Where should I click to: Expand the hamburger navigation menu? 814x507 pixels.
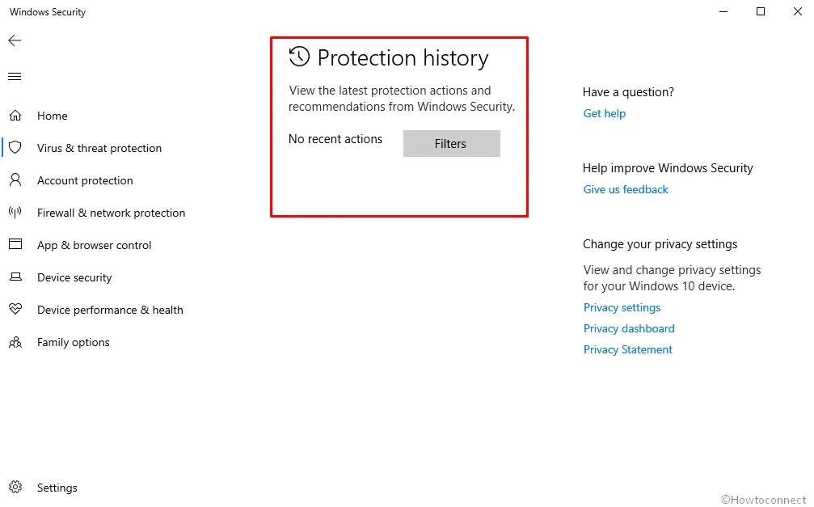(14, 76)
